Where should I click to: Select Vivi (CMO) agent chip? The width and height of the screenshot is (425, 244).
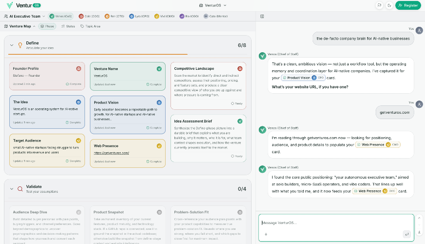point(164,16)
